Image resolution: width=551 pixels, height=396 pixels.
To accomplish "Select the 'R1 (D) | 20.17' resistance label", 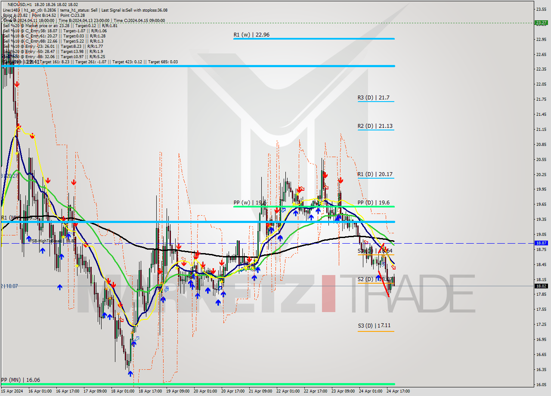I will (375, 174).
